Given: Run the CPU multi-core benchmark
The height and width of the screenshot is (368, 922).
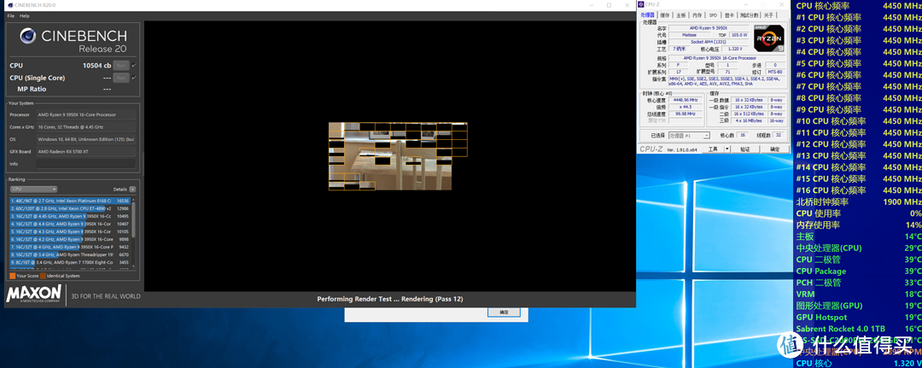Looking at the screenshot, I should coord(120,66).
